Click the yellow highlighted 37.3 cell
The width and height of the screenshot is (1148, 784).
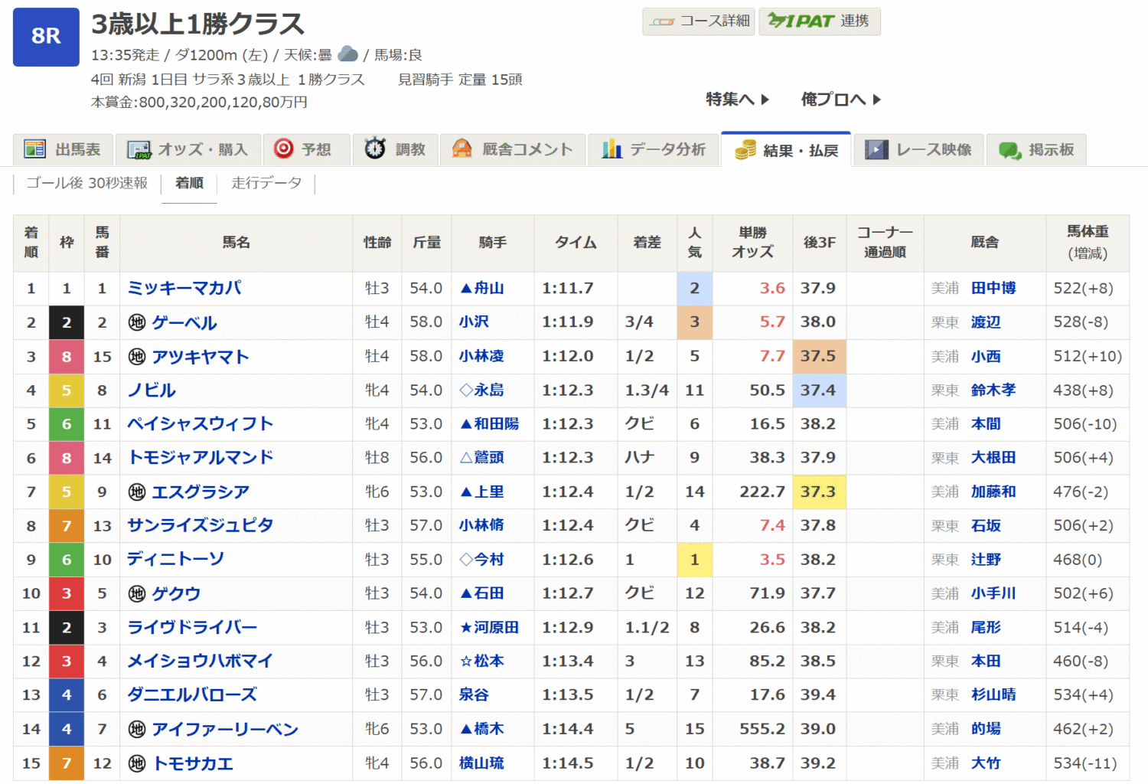pos(818,492)
